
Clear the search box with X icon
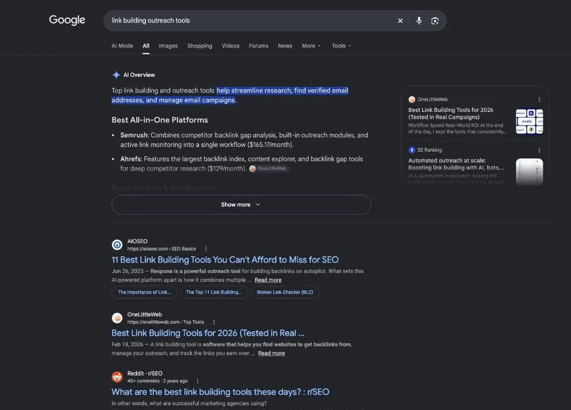[x=400, y=21]
